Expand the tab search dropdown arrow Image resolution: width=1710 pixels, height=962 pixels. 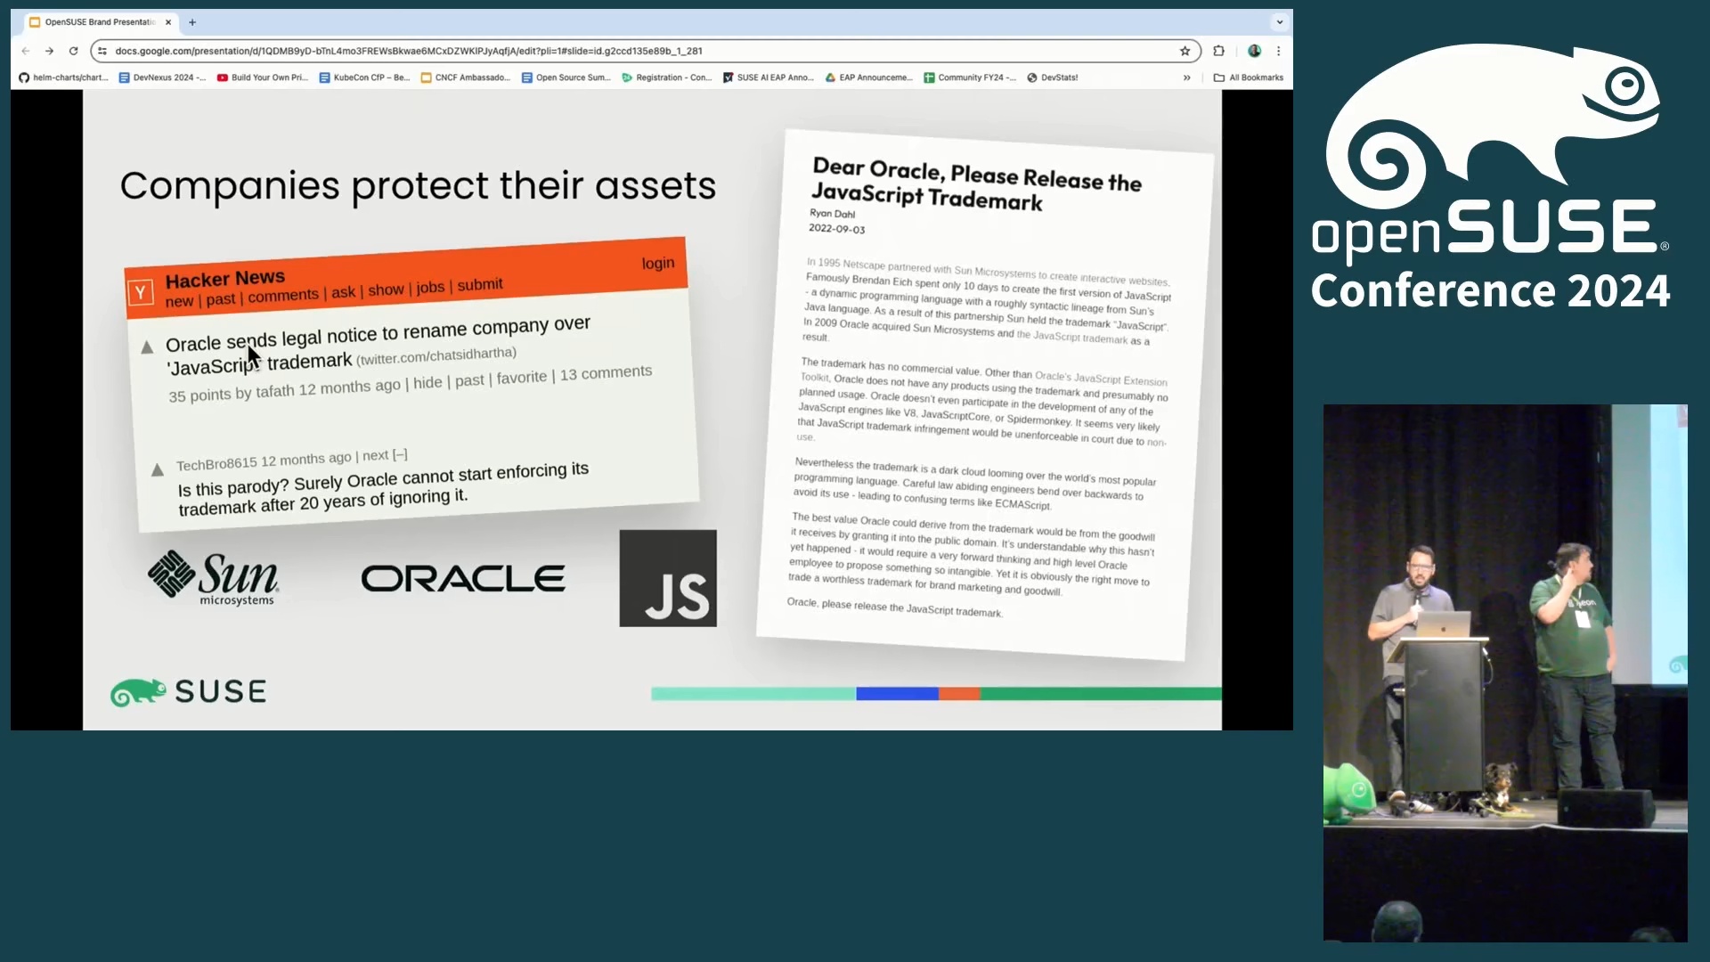pyautogui.click(x=1279, y=22)
